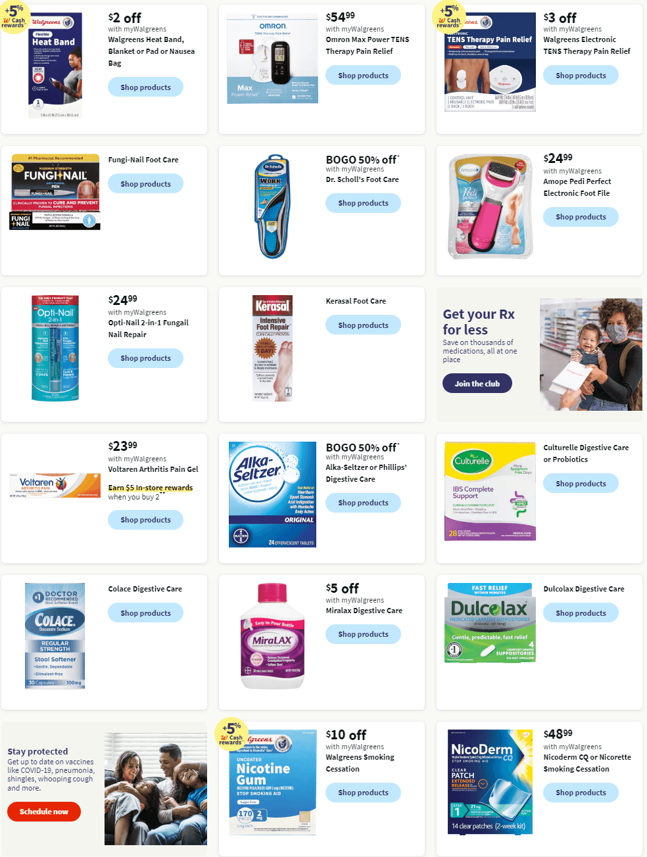Click the Fungi-Nail product thumbnail
This screenshot has width=647, height=857.
tap(55, 193)
